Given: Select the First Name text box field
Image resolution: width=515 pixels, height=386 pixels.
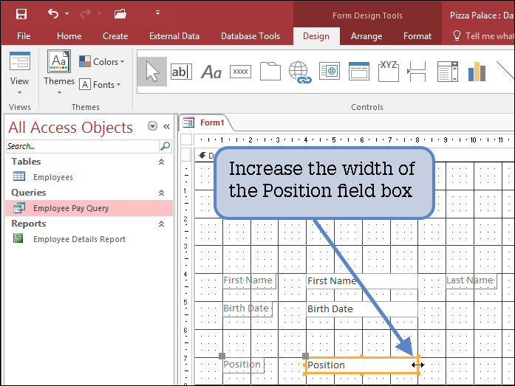Looking at the screenshot, I should coord(362,281).
